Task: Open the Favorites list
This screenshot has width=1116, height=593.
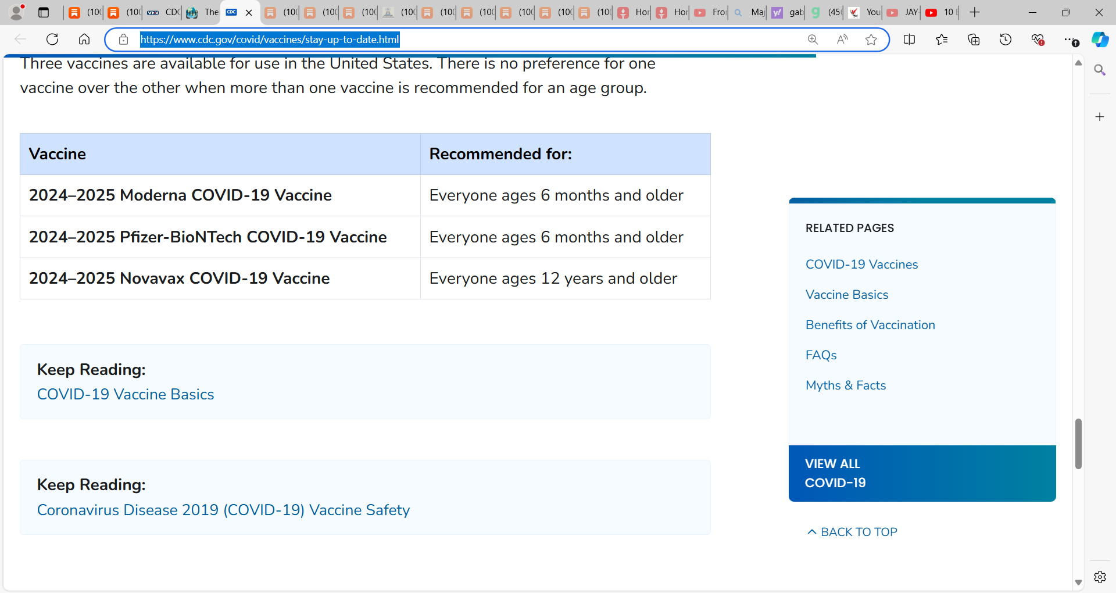Action: tap(942, 40)
